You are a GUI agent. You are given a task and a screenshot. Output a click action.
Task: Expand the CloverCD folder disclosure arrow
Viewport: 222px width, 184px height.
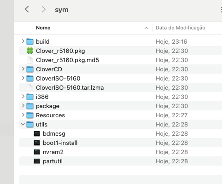click(23, 69)
